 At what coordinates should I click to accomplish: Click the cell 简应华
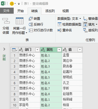point(72,61)
